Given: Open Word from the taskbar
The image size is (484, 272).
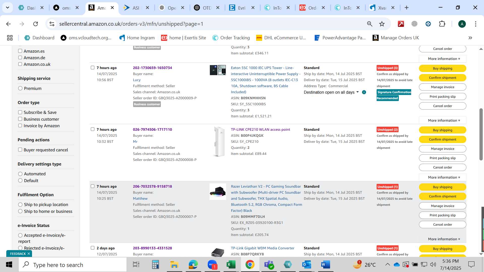Looking at the screenshot, I should pos(325,265).
